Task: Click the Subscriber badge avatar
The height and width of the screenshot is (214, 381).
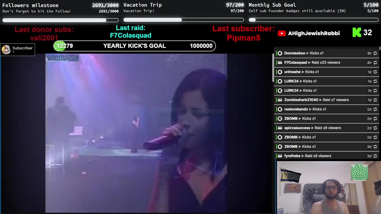Action: [6, 50]
